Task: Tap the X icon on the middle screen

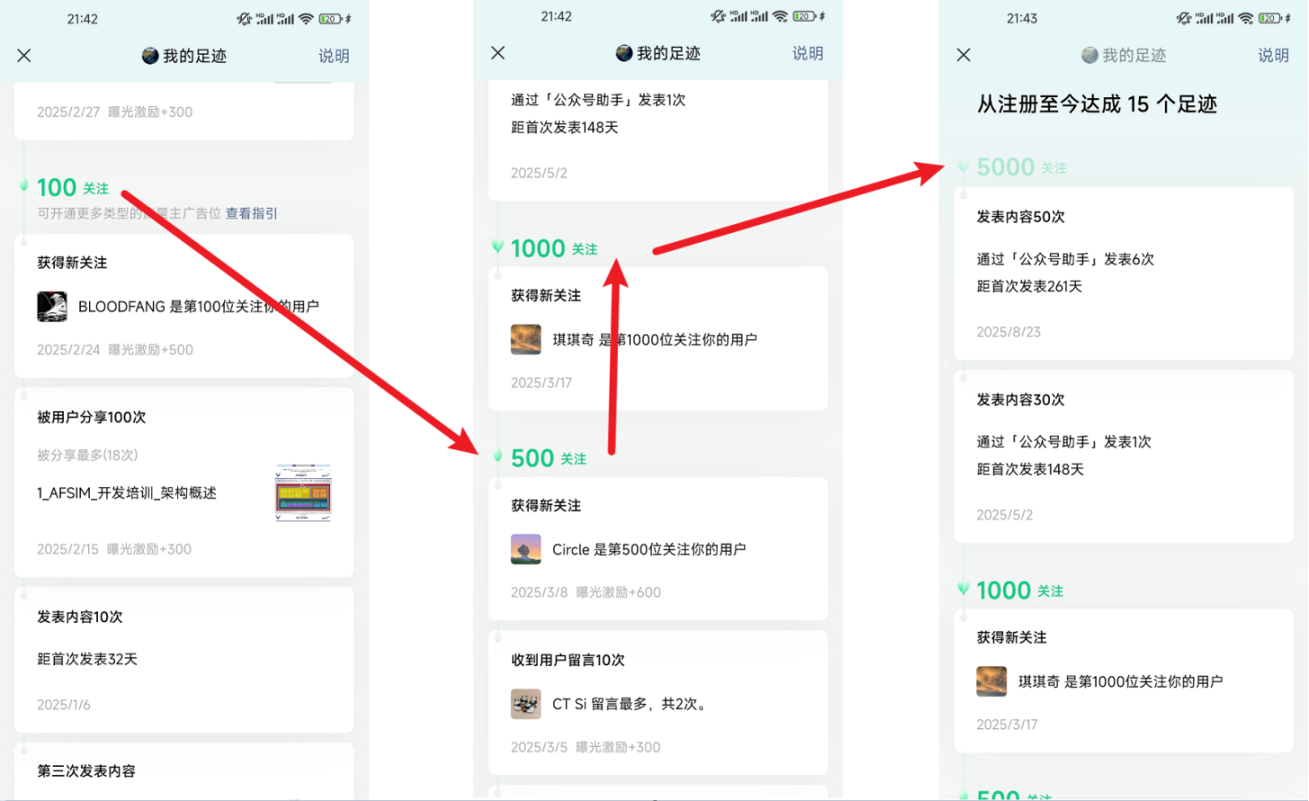Action: [x=498, y=53]
